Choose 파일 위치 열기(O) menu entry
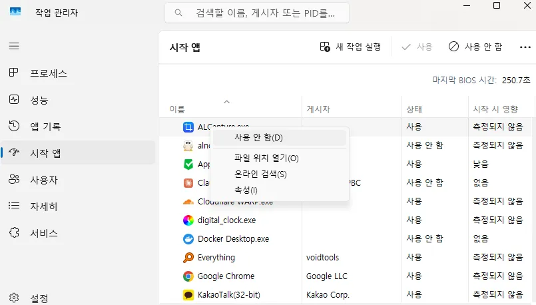Viewport: 536px width, 305px height. point(279,158)
